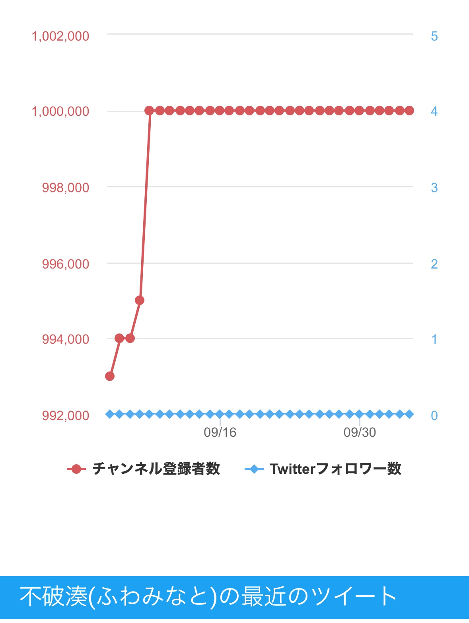Click the blue 3 on the right axis

tap(434, 187)
